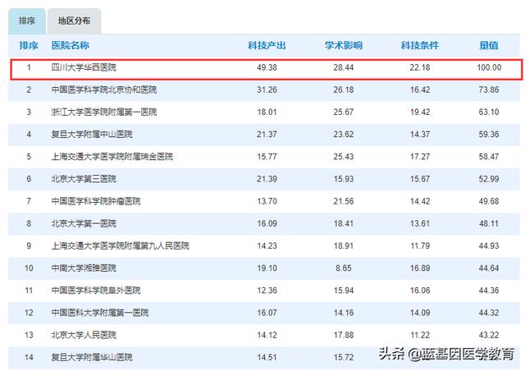This screenshot has width=525, height=371.
Task: Select hospital 复旦大学附属华山医院
Action: click(x=92, y=357)
